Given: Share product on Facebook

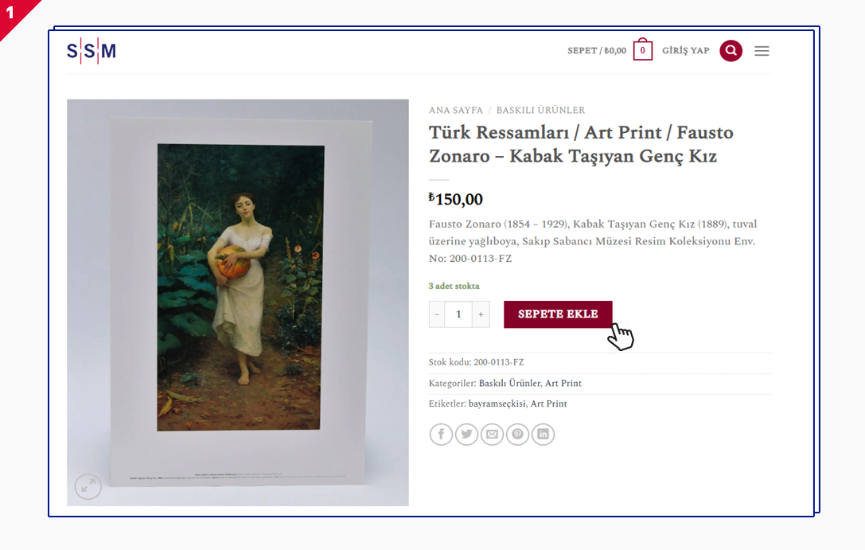Looking at the screenshot, I should pos(441,434).
